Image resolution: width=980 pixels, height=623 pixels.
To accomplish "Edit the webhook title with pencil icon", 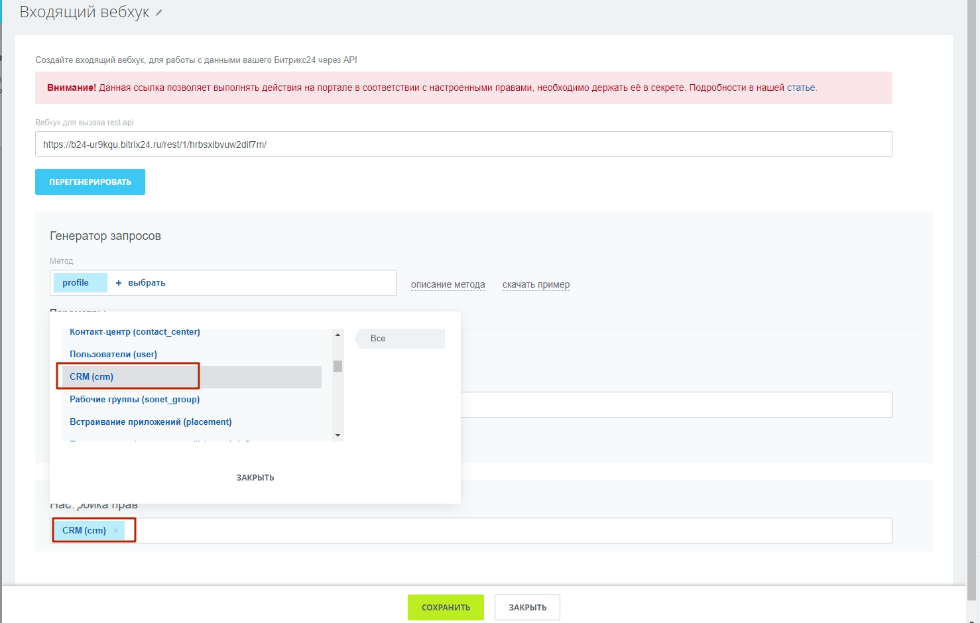I will click(159, 13).
